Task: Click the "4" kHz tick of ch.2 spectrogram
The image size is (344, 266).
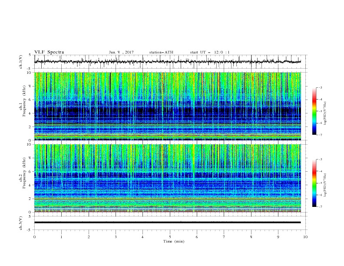Action: point(30,185)
